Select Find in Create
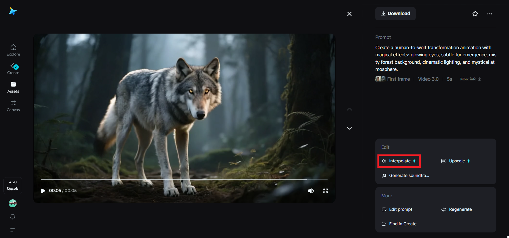This screenshot has width=509, height=238. [x=399, y=224]
